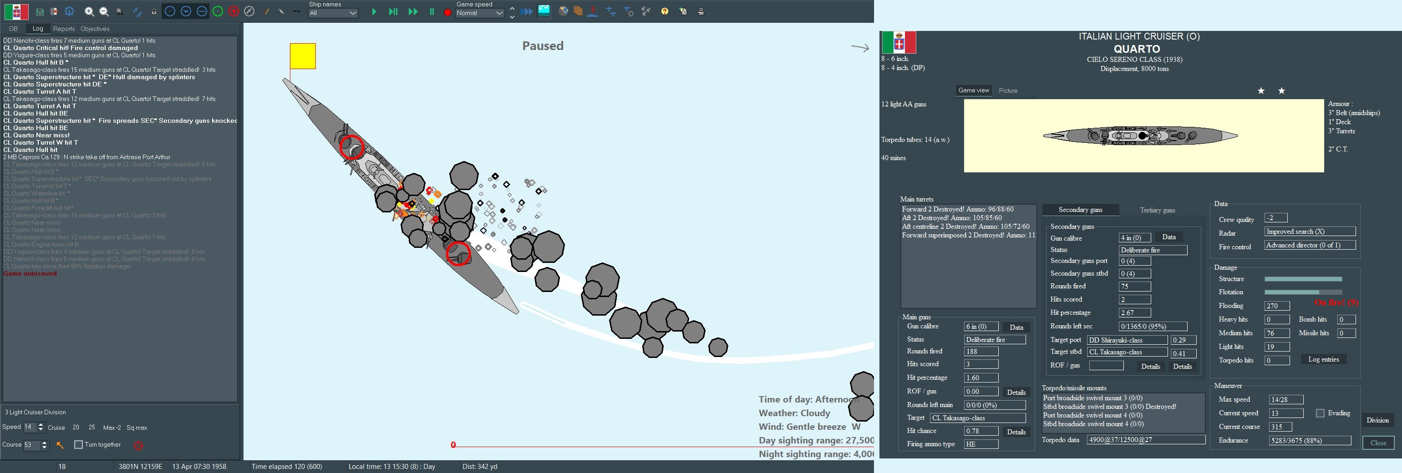
Task: Switch to the Tertiary guns tab
Action: coord(1157,210)
